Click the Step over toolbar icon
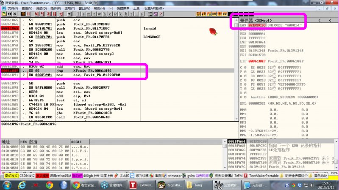The height and width of the screenshot is (190, 339). 42,14
